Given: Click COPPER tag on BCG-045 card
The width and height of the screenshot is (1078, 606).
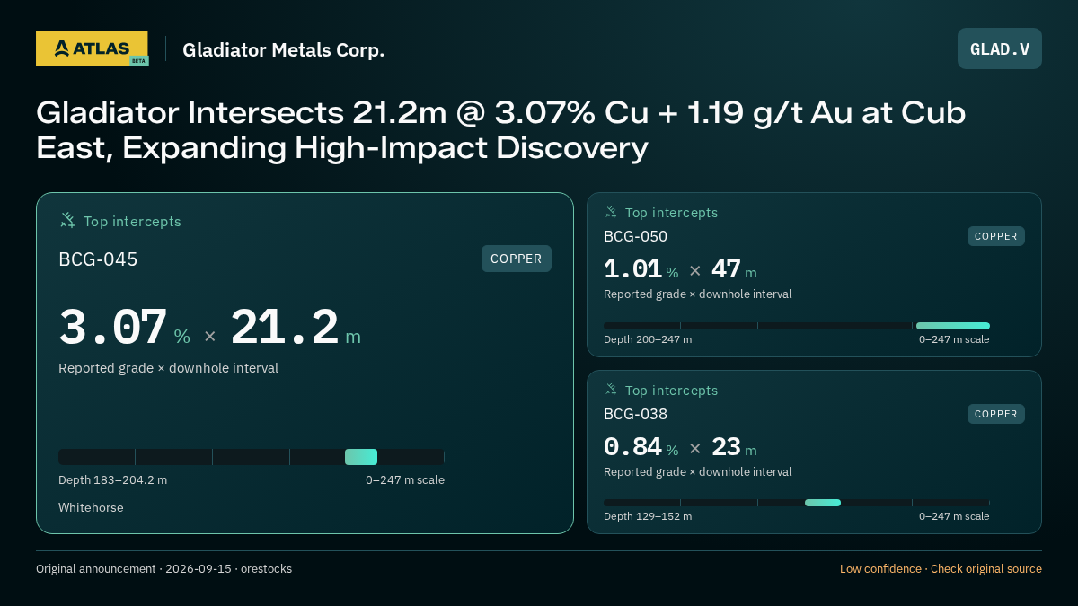Looking at the screenshot, I should click(517, 259).
